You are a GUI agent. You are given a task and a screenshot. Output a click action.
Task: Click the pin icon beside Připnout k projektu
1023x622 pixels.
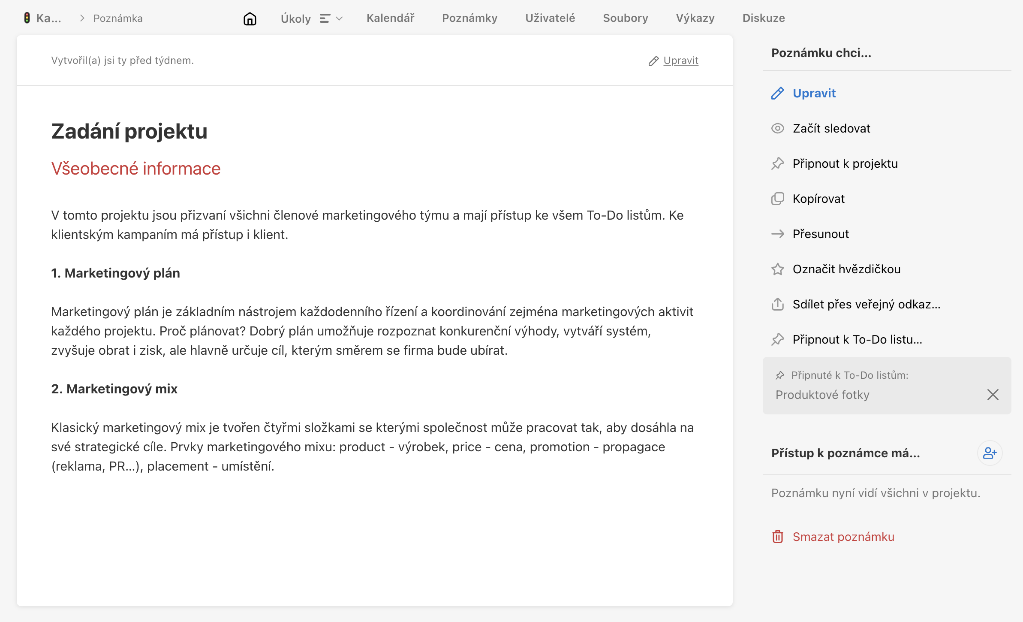point(778,163)
